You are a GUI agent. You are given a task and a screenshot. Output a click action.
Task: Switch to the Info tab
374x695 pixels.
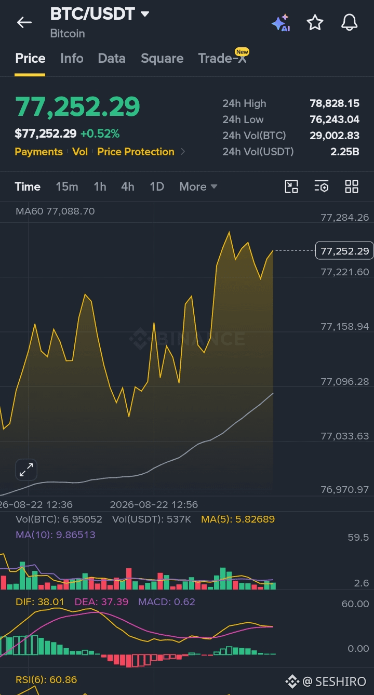point(72,58)
